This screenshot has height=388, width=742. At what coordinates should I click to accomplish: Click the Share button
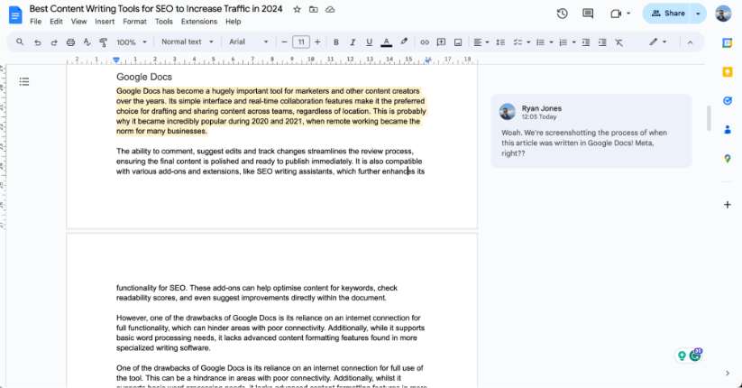(x=667, y=14)
